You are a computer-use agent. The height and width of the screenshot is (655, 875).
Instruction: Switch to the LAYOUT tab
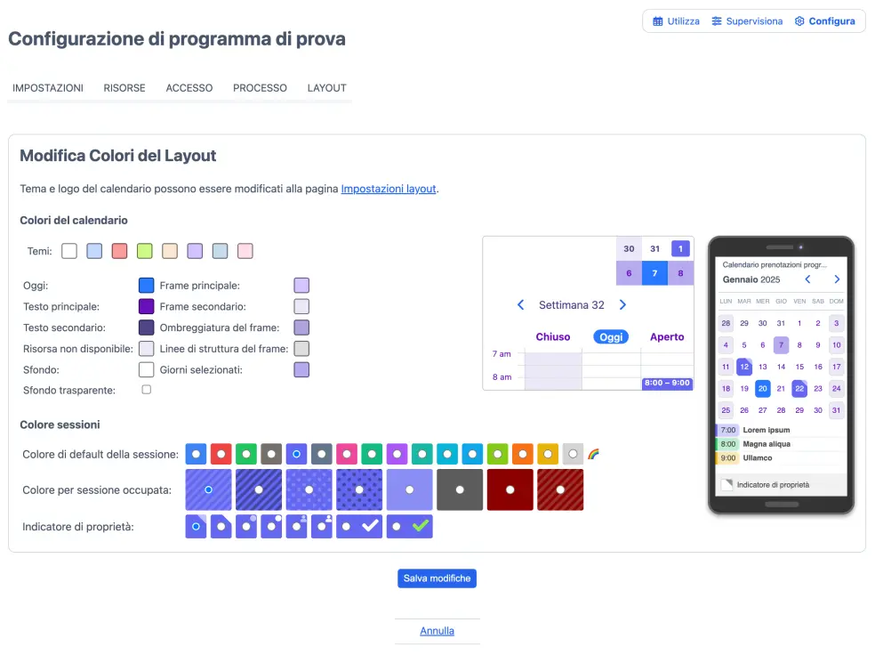[327, 88]
